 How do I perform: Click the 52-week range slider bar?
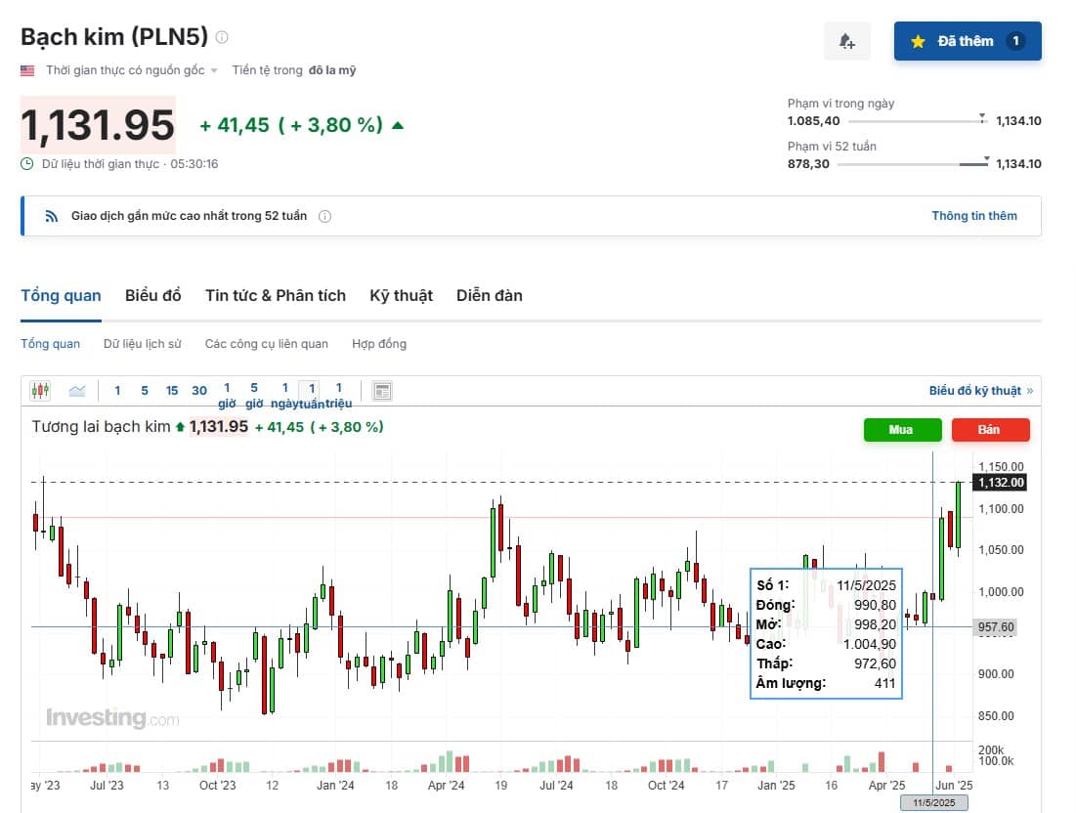(x=914, y=164)
